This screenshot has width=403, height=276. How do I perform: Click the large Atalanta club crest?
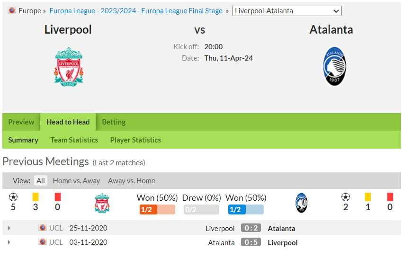334,66
